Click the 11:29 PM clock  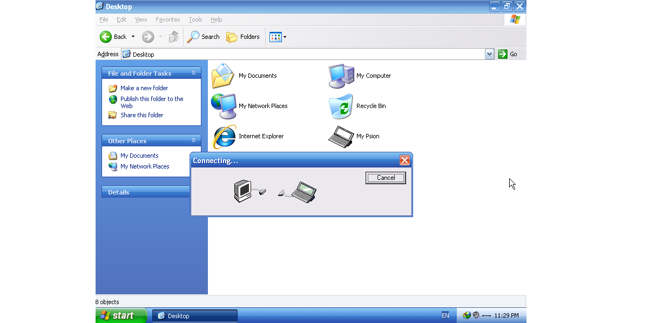[x=507, y=315]
